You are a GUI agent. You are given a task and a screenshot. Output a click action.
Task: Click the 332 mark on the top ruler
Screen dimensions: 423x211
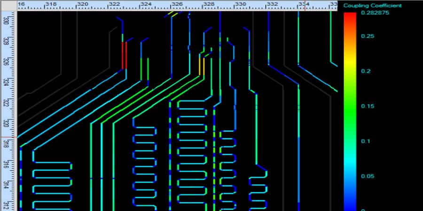(x=272, y=4)
